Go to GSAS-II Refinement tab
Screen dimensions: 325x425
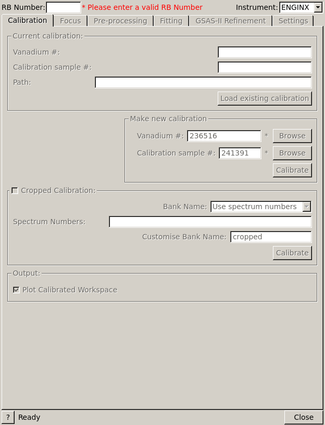tap(230, 21)
